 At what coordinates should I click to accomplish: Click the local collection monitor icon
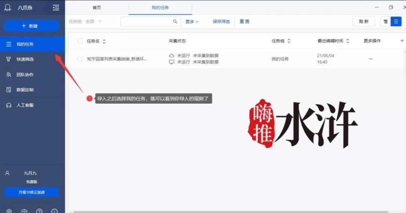[x=171, y=62]
